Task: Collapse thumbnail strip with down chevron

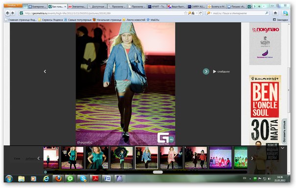Action: pyautogui.click(x=282, y=148)
